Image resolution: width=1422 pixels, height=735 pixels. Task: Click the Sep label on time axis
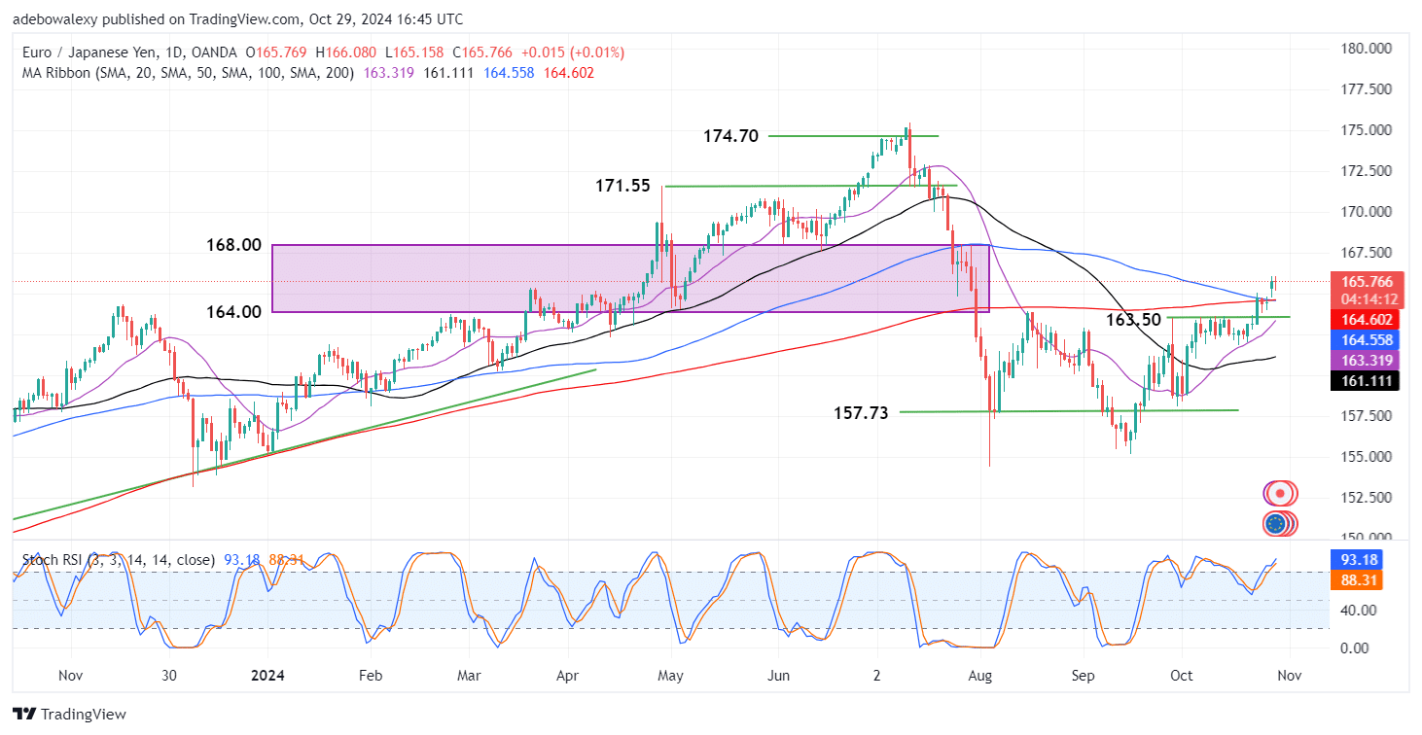pos(1084,674)
